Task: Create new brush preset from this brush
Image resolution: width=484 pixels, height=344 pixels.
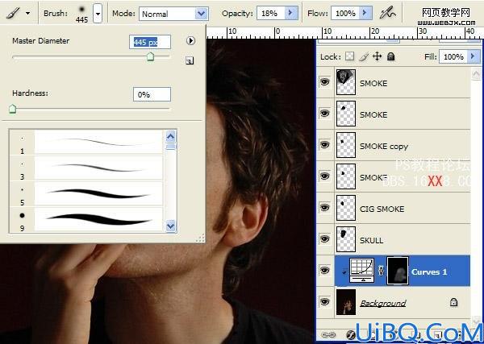Action: point(190,60)
